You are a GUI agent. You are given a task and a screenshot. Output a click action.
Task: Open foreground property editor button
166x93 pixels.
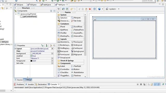[x=52, y=61]
